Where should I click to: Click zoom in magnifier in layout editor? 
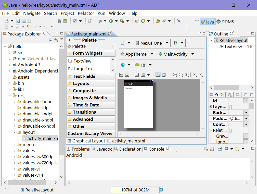(x=201, y=75)
